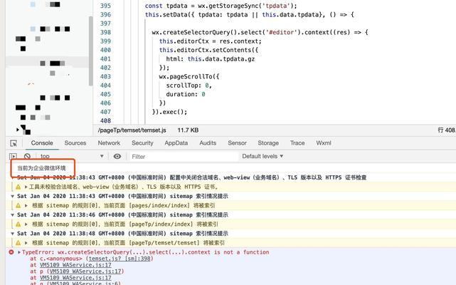Click line number 403 in the gutter
Screen dimensions: 456x285
point(105,77)
